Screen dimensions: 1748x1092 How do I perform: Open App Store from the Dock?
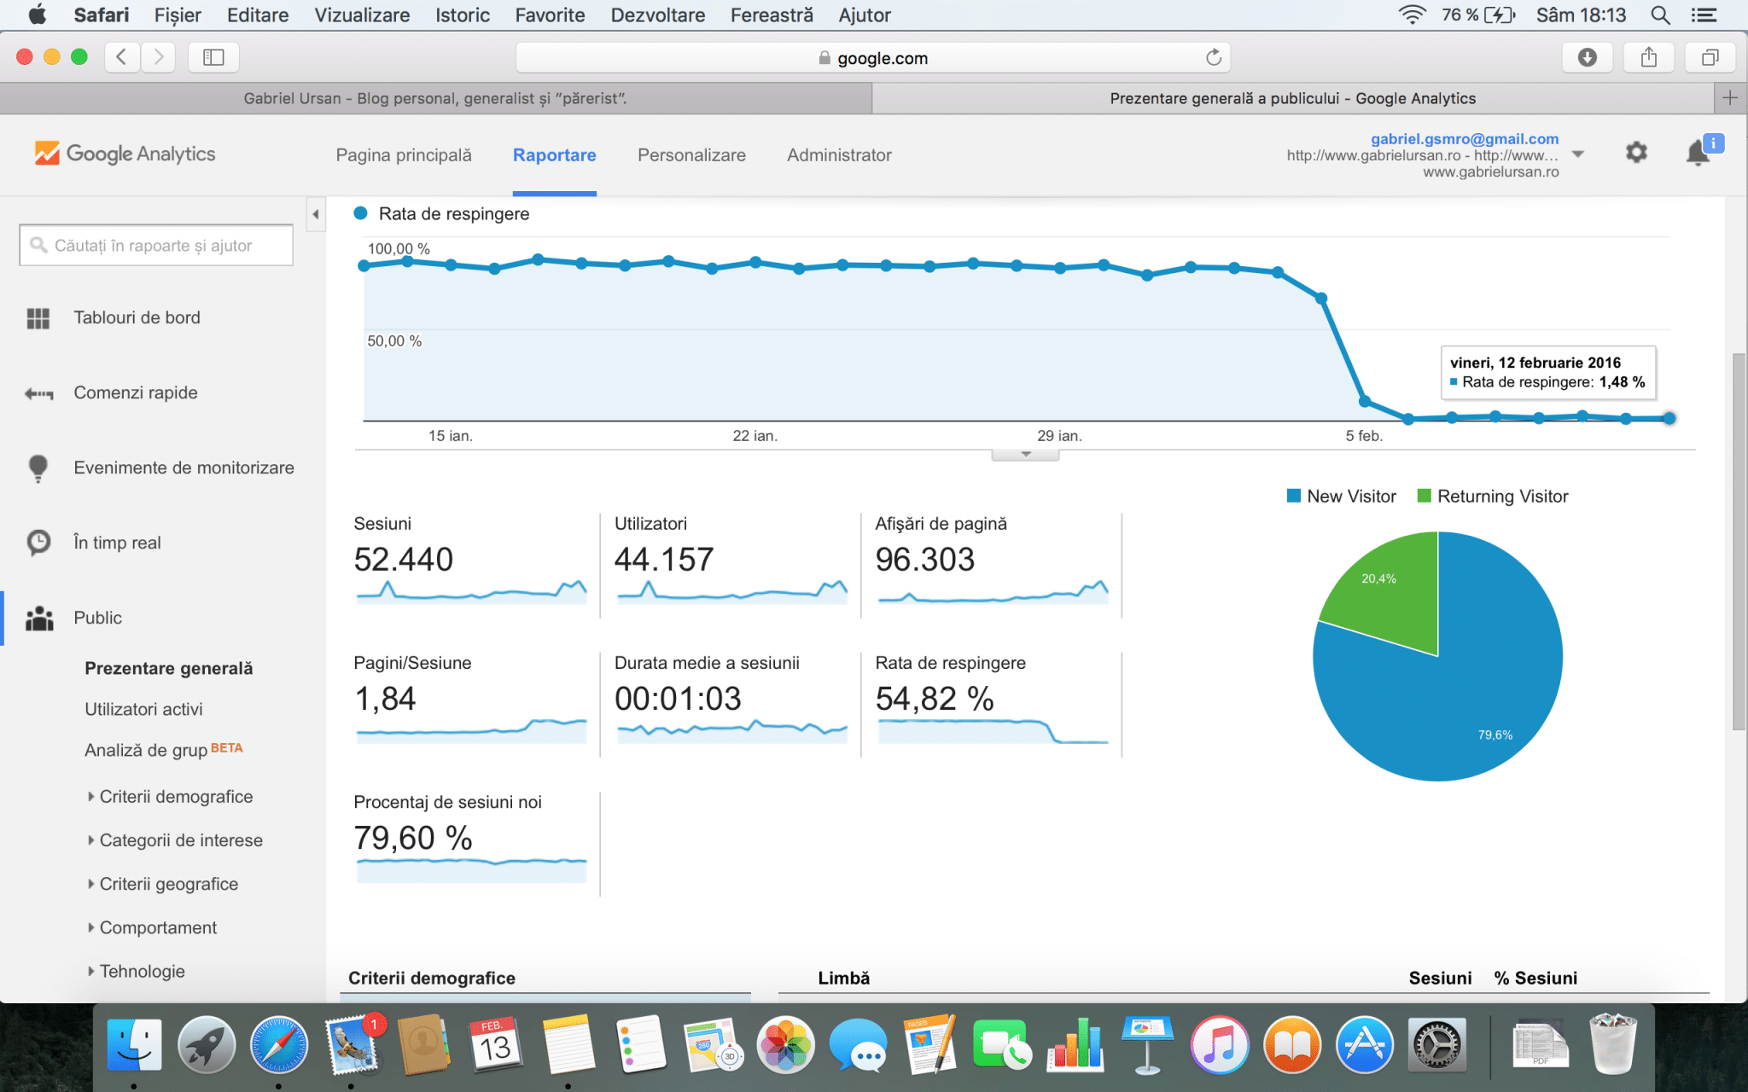[x=1365, y=1044]
